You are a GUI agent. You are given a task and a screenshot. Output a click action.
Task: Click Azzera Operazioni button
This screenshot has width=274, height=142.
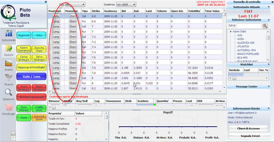pos(24,49)
